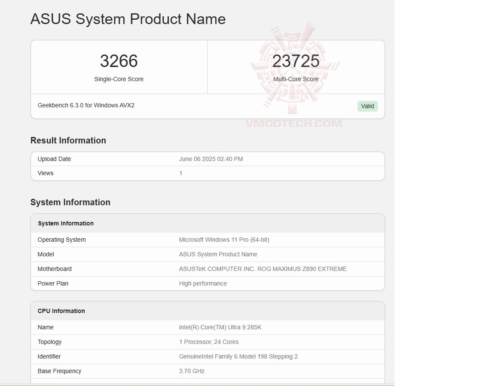Click the Topology row label
Image resolution: width=495 pixels, height=386 pixels.
pos(49,342)
